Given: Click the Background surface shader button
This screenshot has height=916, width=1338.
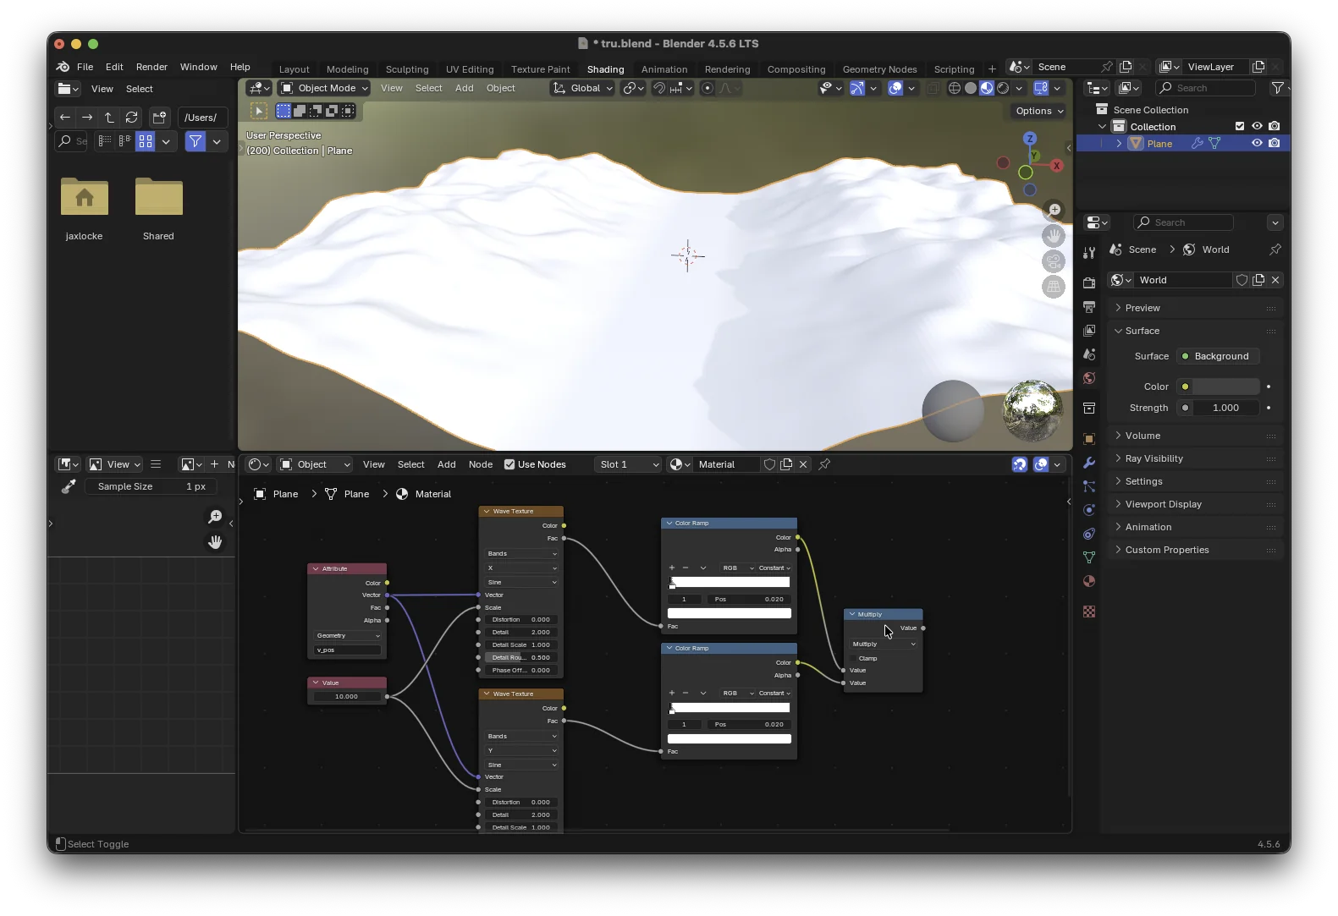Looking at the screenshot, I should [1220, 356].
